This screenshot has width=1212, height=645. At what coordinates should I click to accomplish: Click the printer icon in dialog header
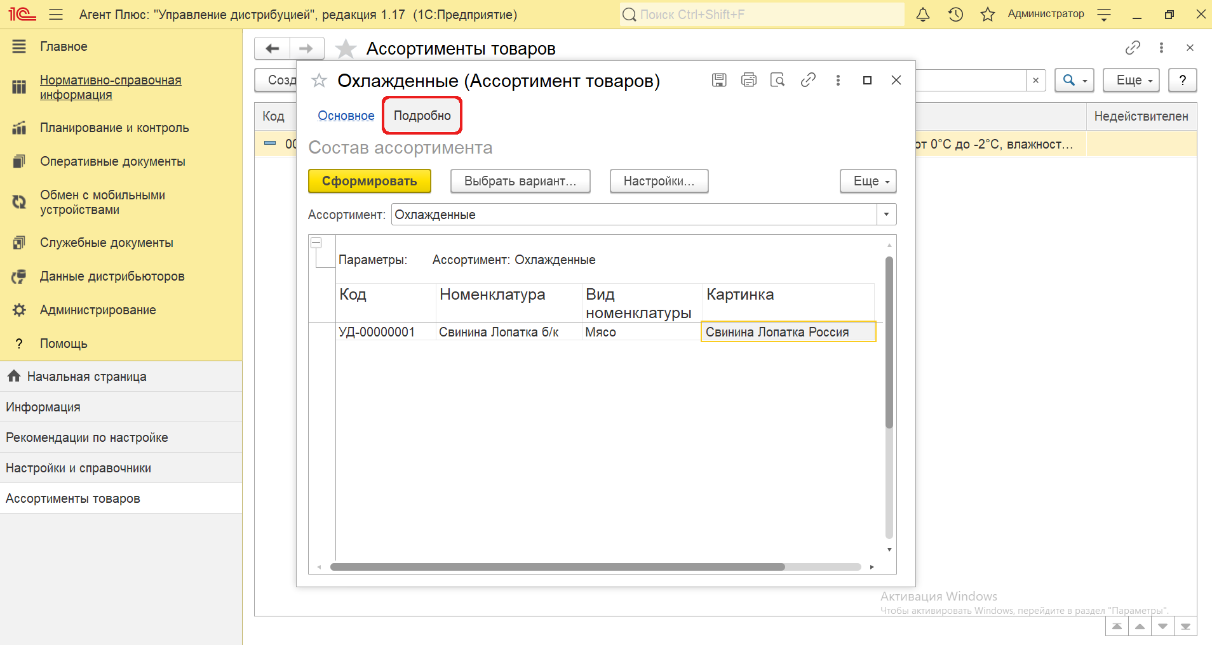(749, 80)
